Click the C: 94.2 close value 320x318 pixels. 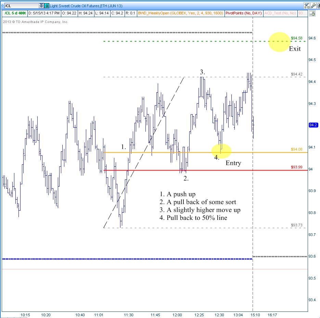pyautogui.click(x=117, y=13)
